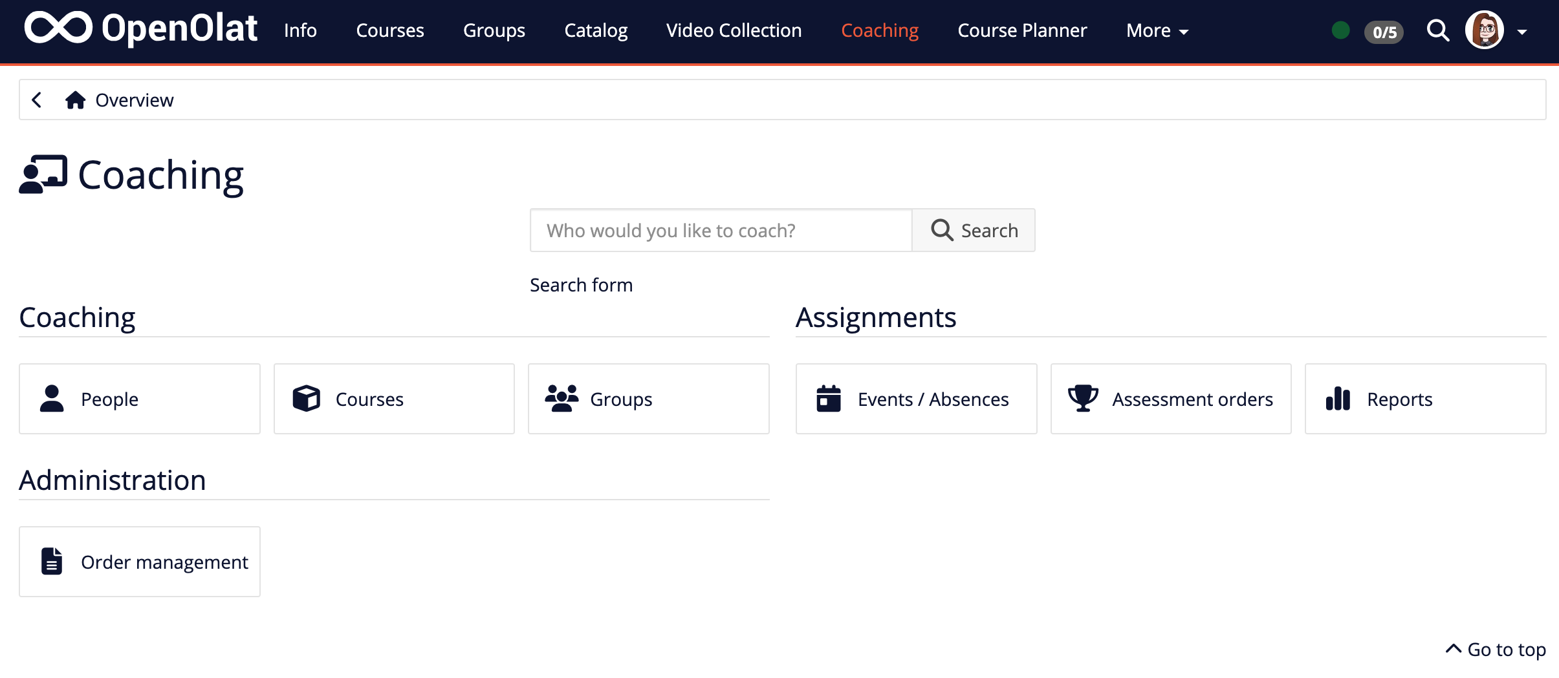Click the Search button
Viewport: 1559px width, 678px height.
tap(974, 230)
